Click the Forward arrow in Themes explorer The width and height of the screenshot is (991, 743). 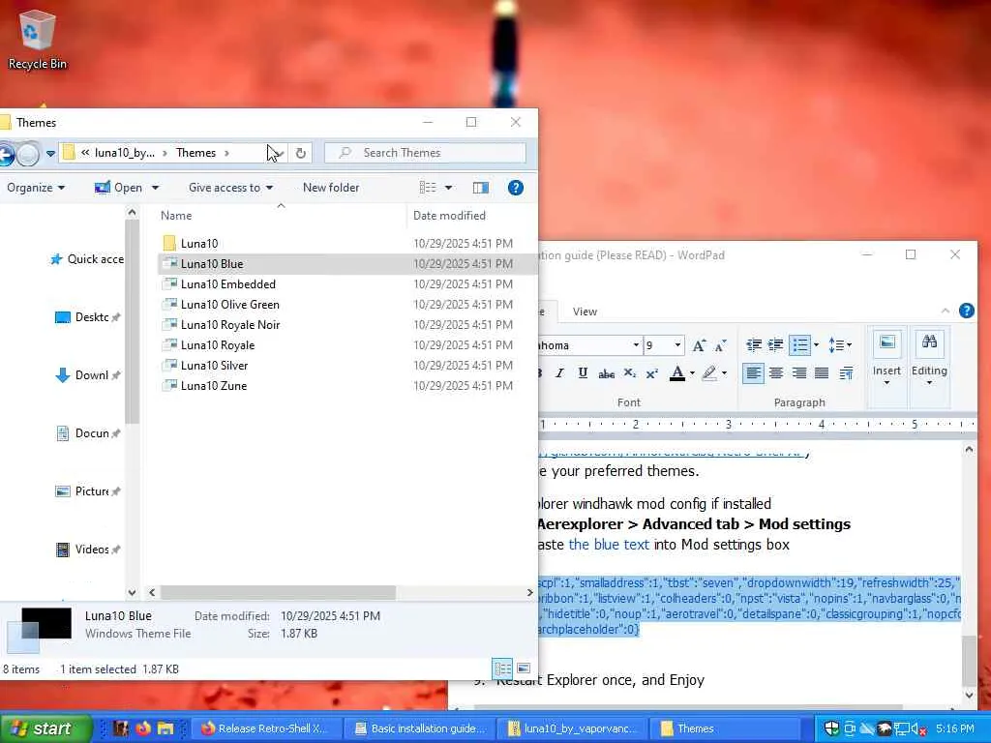(28, 154)
